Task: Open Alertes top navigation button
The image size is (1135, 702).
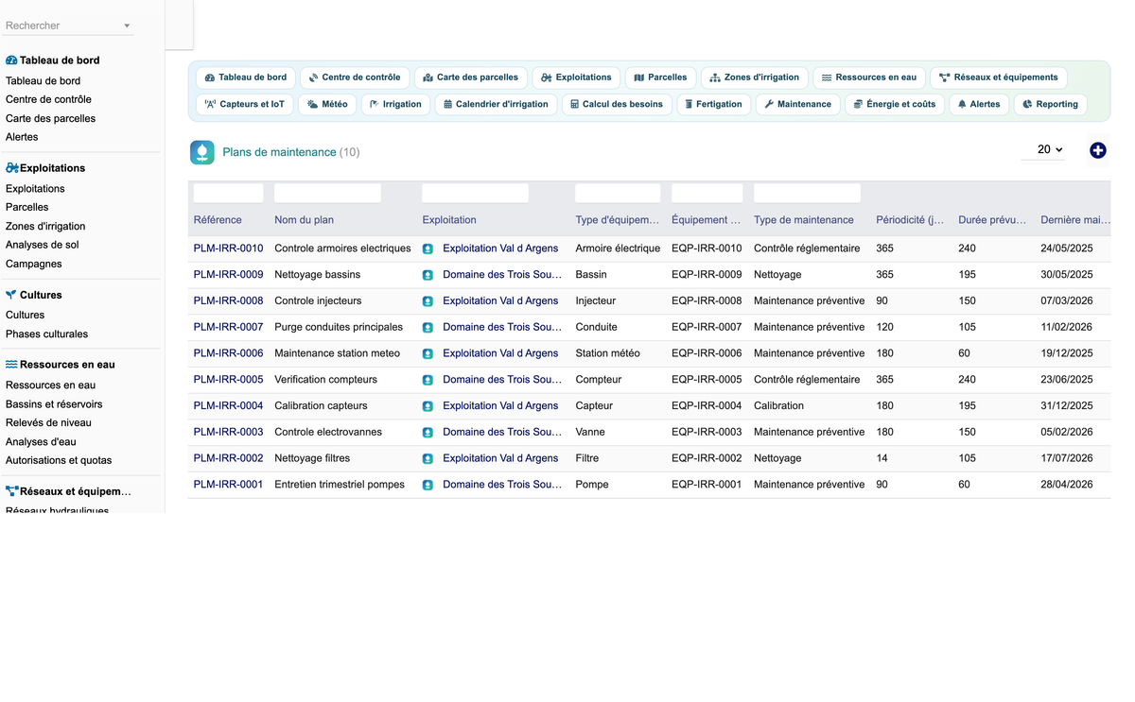Action: [x=979, y=104]
